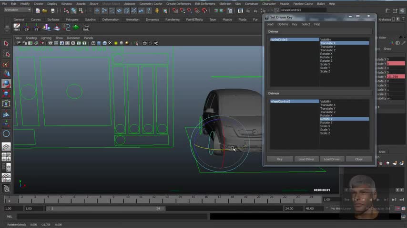Switch to the Polygons shelf tab
The height and width of the screenshot is (228, 407).
tap(72, 19)
